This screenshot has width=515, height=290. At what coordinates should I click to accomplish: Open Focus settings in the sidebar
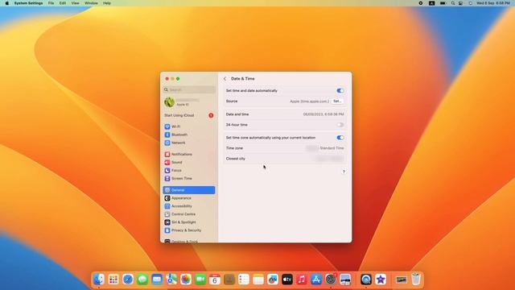[189, 170]
